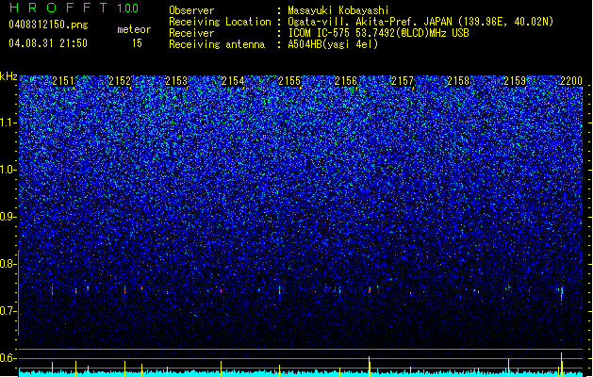Viewport: 593px width, 377px height.
Task: Click the 2155 time marker
Action: point(289,81)
